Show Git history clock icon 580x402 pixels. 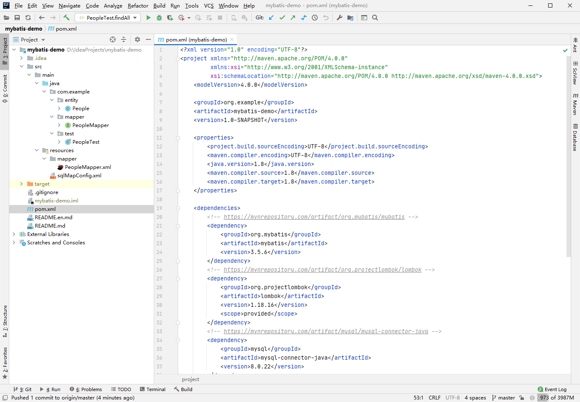coord(315,18)
